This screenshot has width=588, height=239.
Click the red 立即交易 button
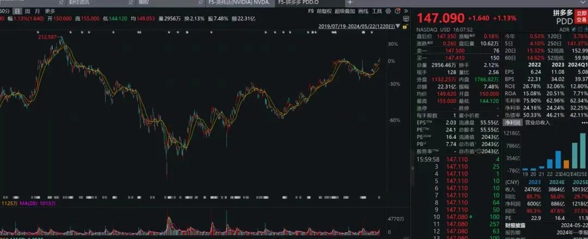[x=581, y=16]
